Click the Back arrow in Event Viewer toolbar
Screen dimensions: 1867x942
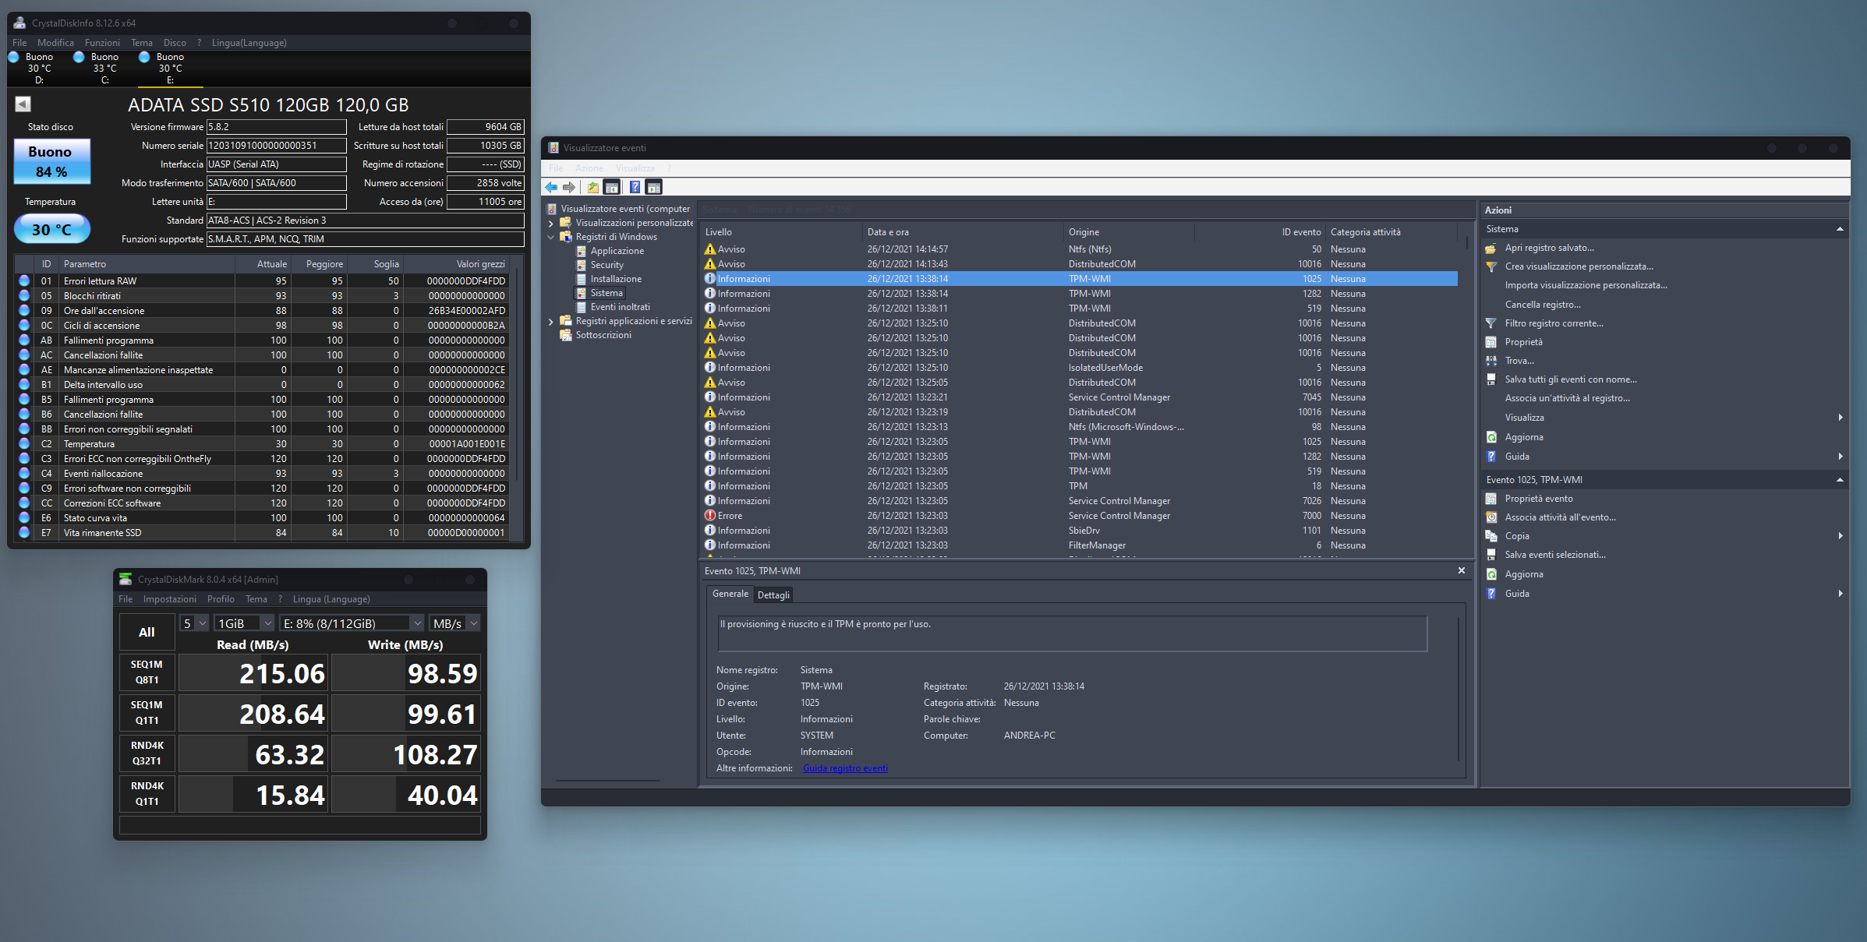(551, 187)
